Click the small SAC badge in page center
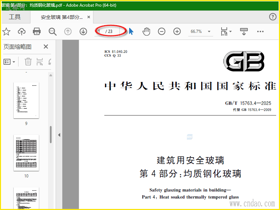 [x=190, y=137]
